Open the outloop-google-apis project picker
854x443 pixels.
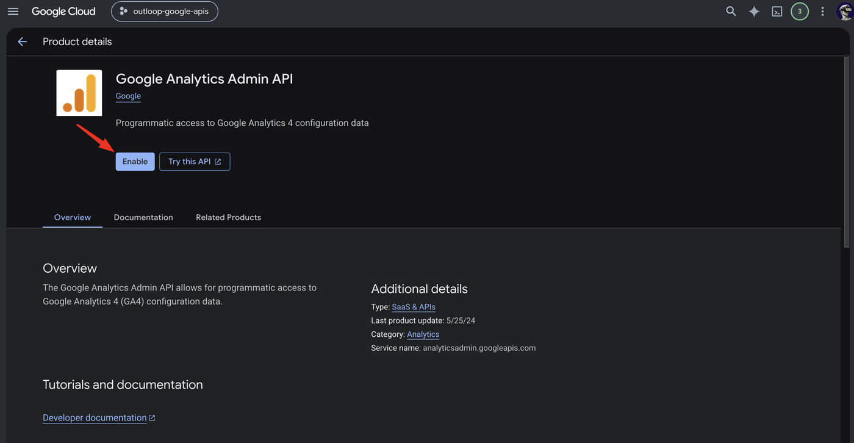point(165,12)
